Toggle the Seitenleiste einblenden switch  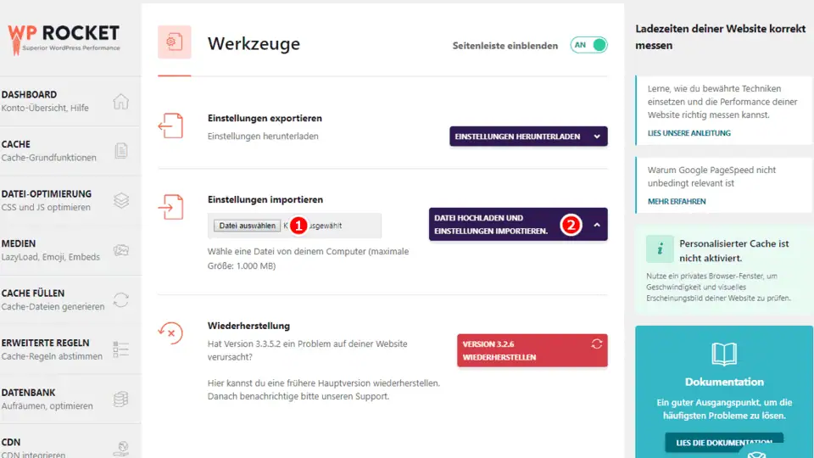(x=588, y=45)
